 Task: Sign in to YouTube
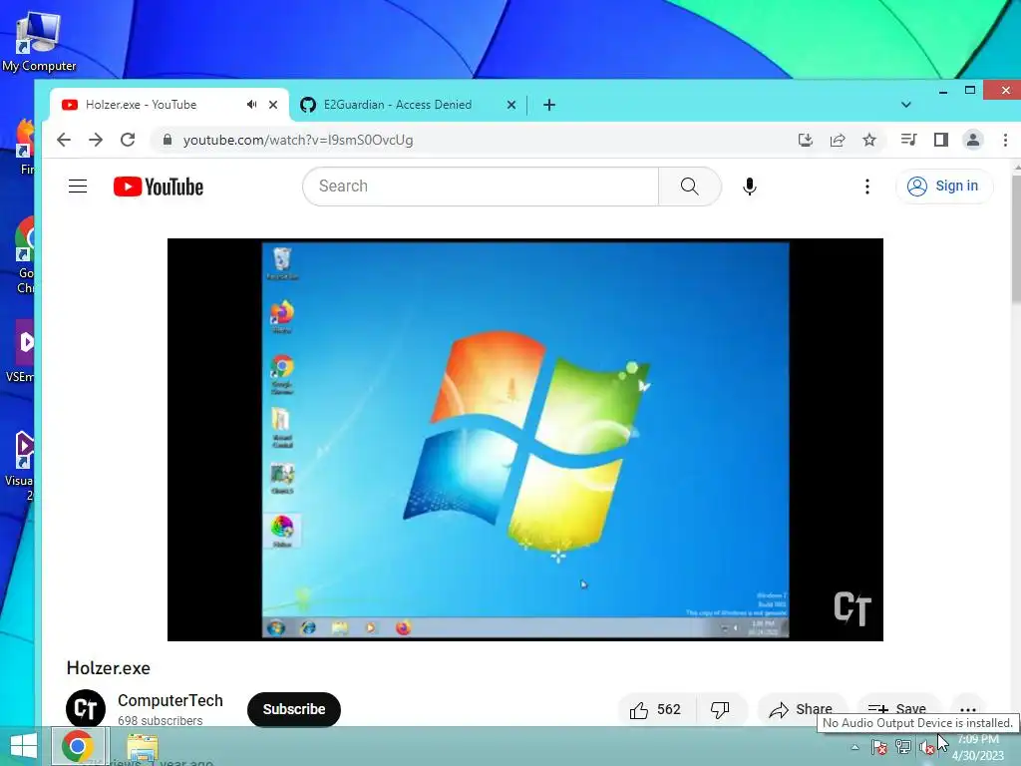[944, 187]
